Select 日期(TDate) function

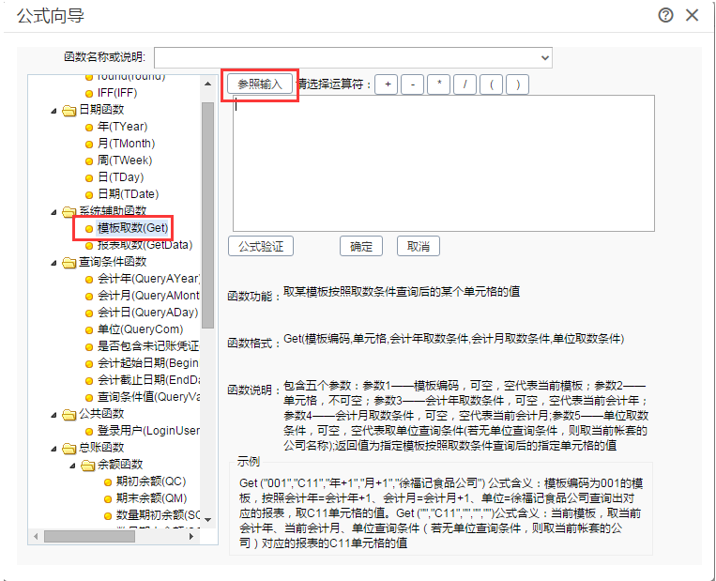pos(129,194)
